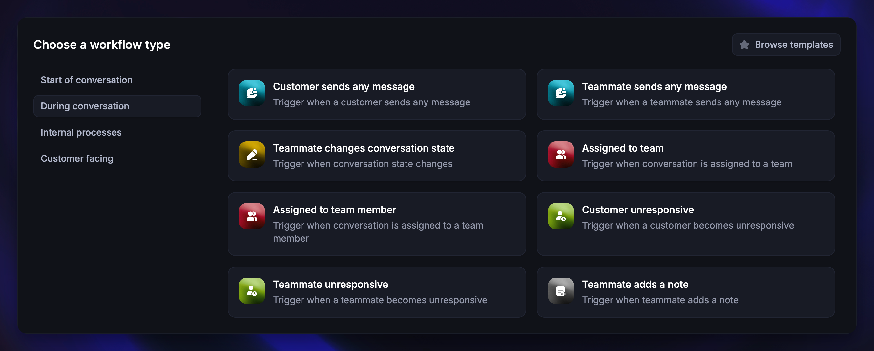
Task: Click the teal Teammate sends any message icon
Action: tap(560, 93)
